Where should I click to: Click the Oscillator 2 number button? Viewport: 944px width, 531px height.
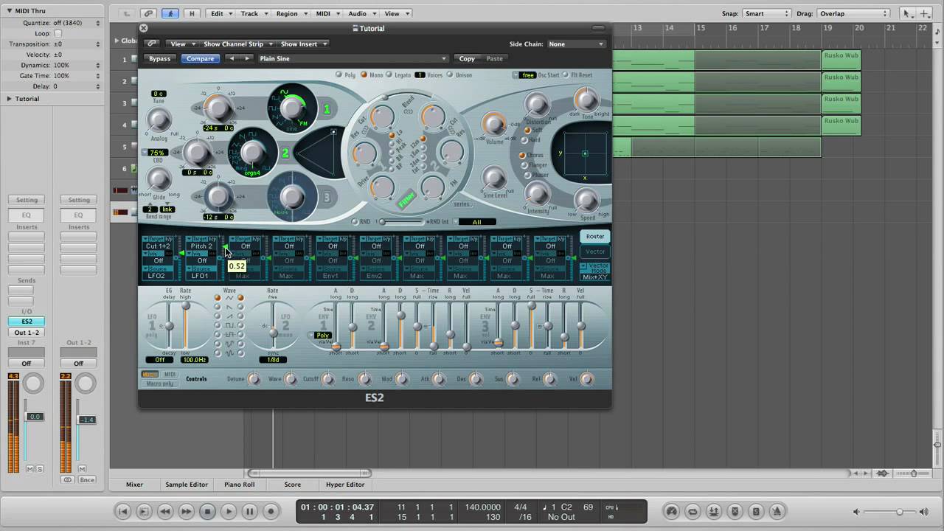tap(285, 153)
